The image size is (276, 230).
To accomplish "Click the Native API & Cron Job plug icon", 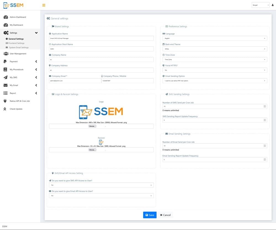I will point(5,101).
